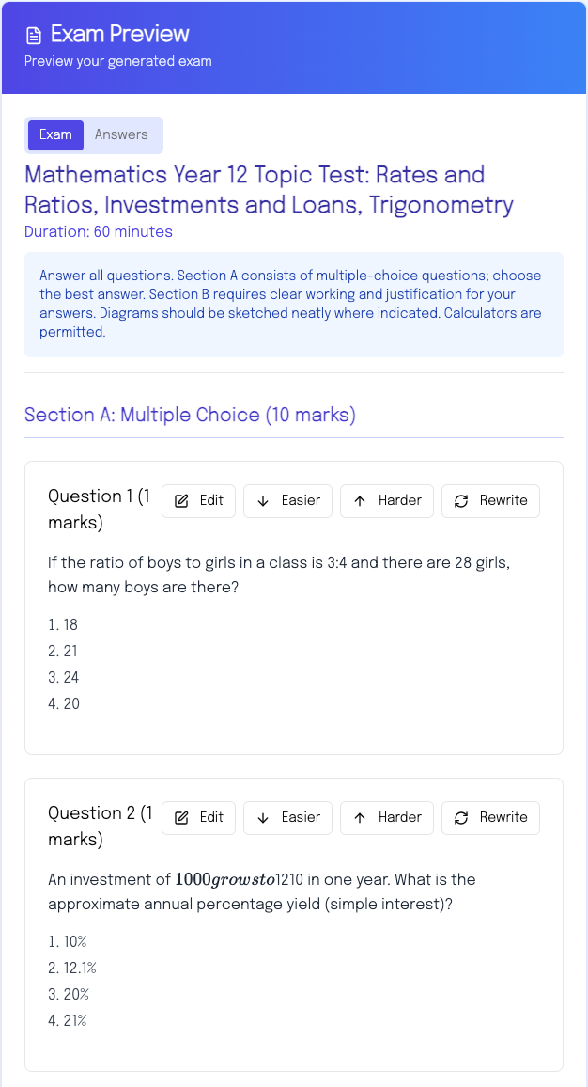Make Question 2 harder with Harder button
588x1087 pixels.
pyautogui.click(x=387, y=818)
